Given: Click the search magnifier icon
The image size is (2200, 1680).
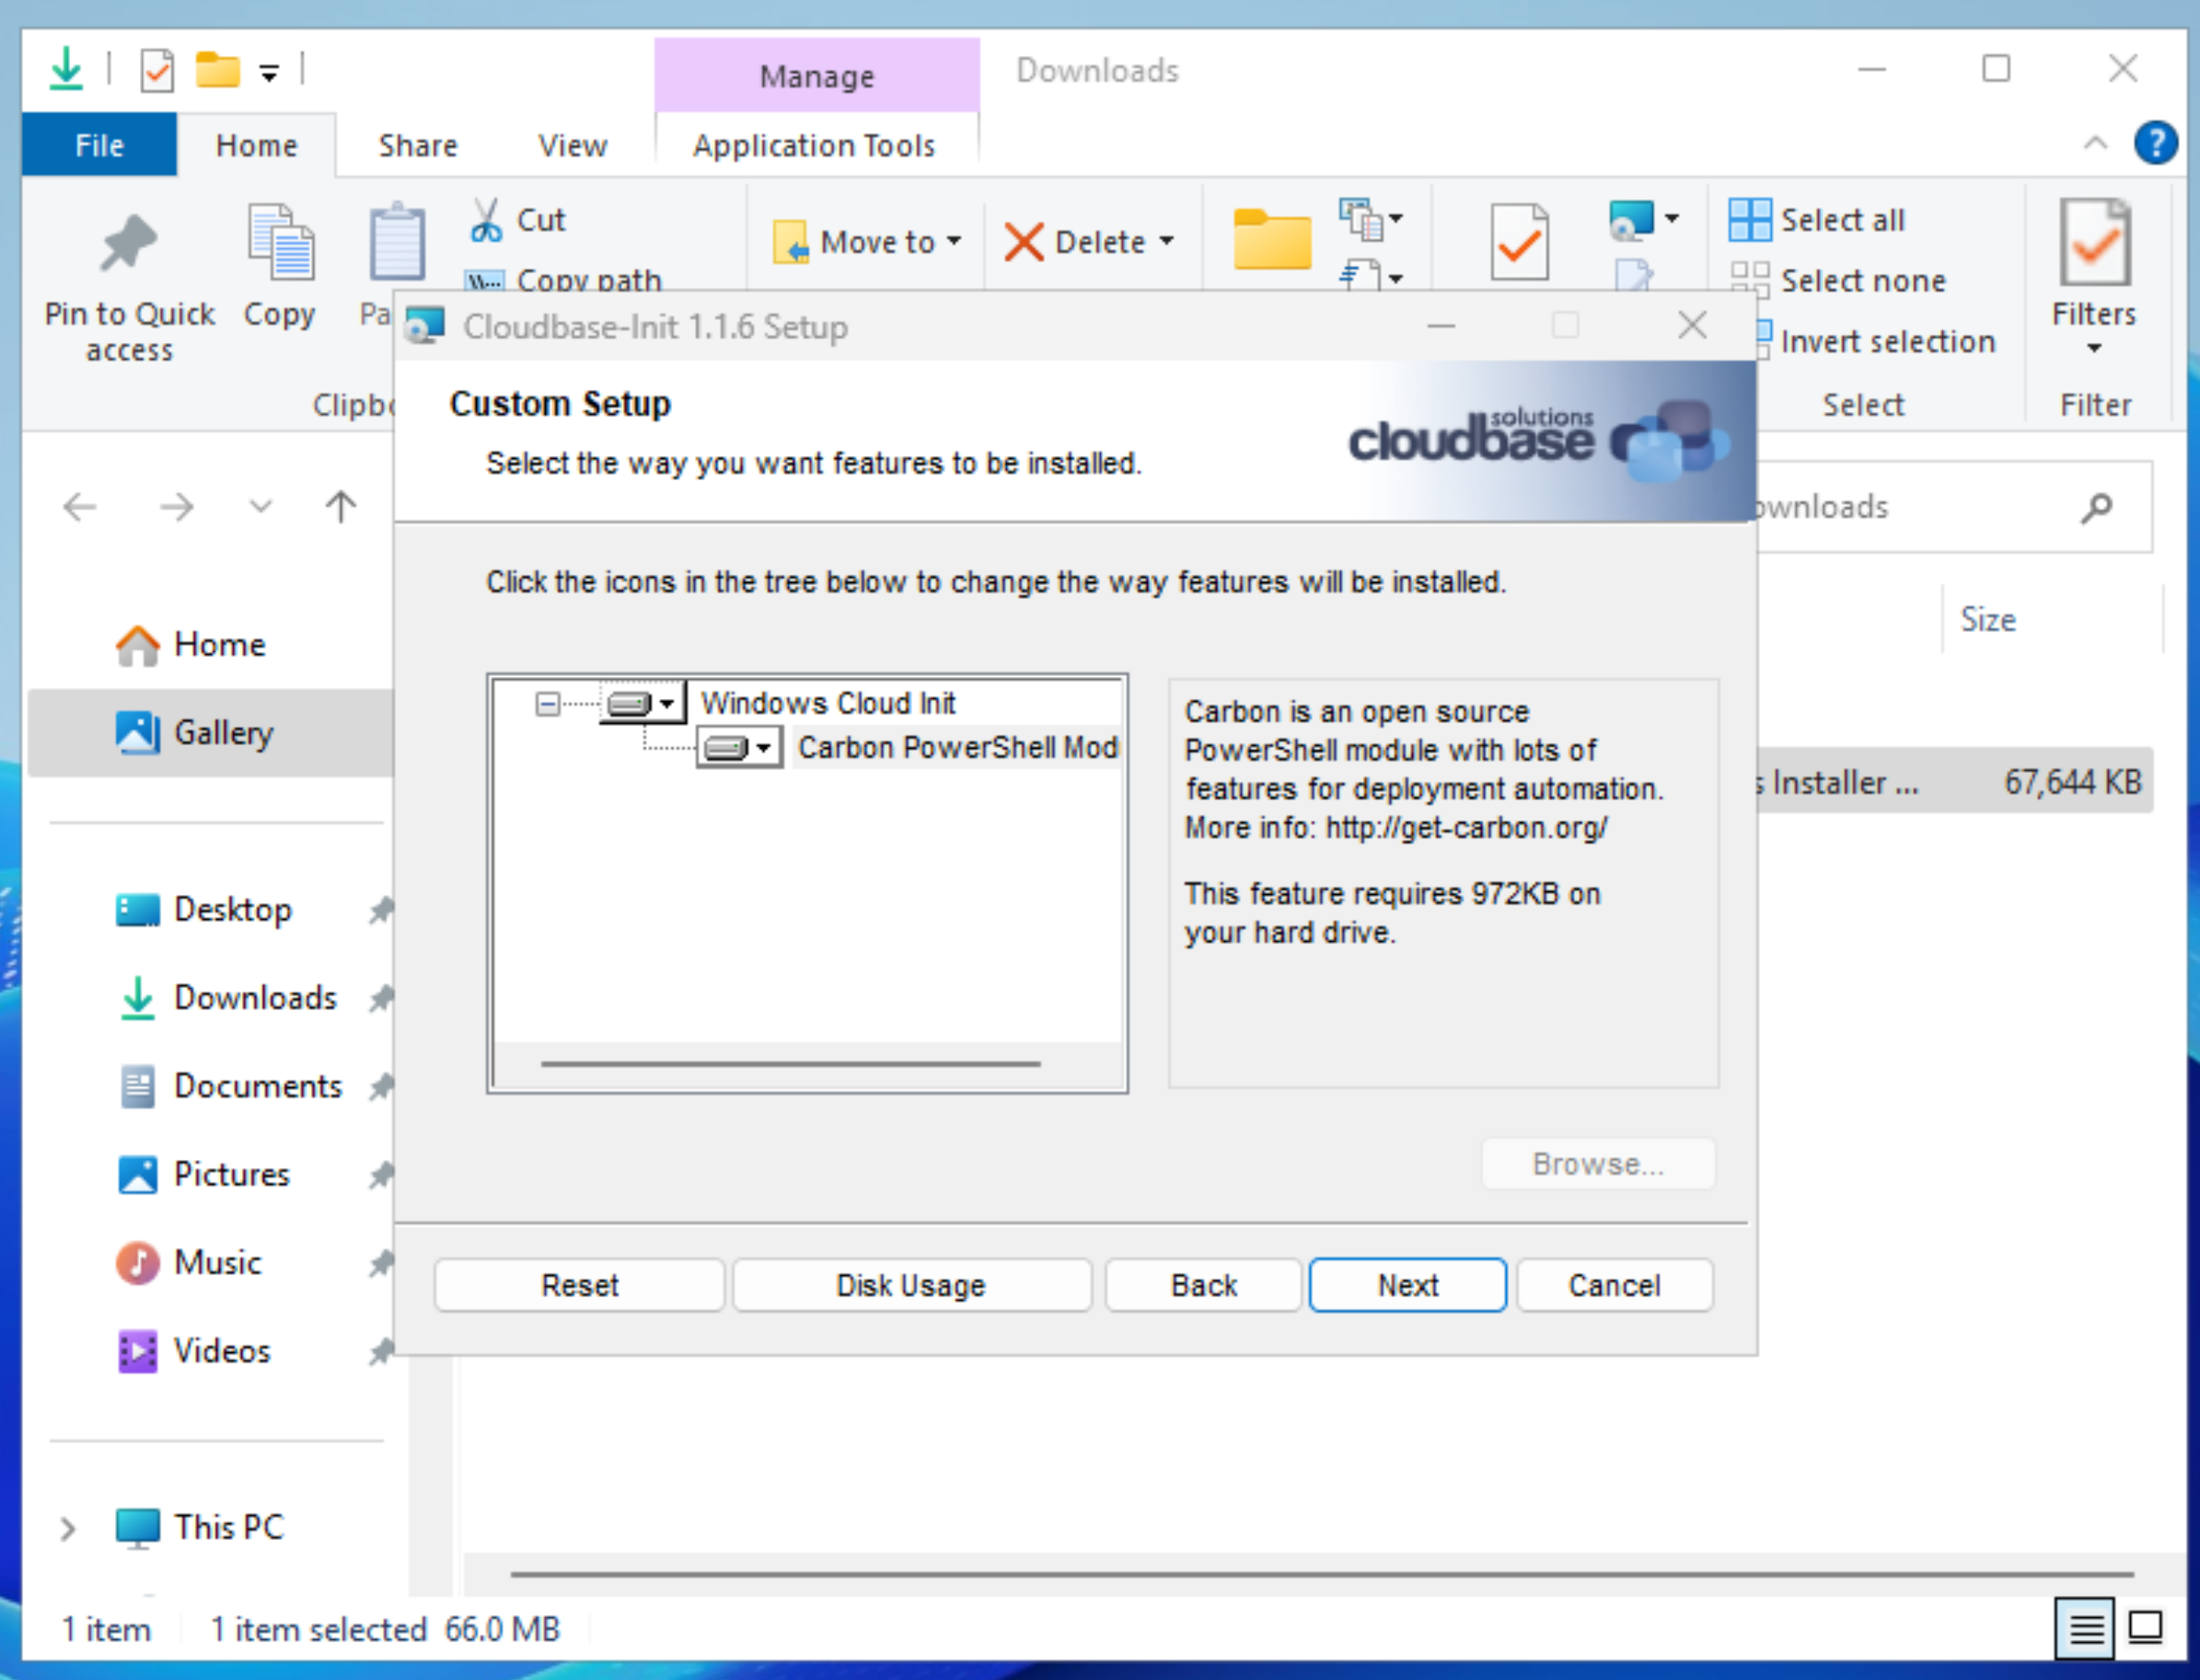Looking at the screenshot, I should [x=2097, y=508].
